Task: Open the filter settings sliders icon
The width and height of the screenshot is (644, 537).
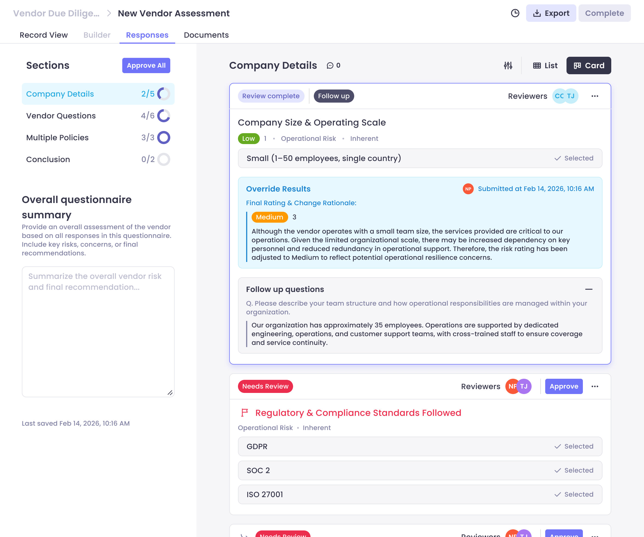Action: point(508,65)
